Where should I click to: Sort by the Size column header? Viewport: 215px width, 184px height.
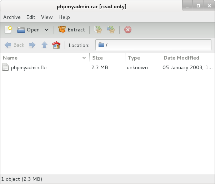[107, 58]
